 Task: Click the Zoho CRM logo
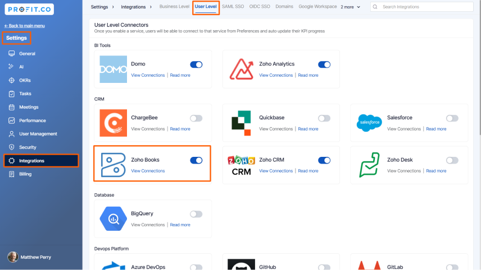pyautogui.click(x=242, y=165)
